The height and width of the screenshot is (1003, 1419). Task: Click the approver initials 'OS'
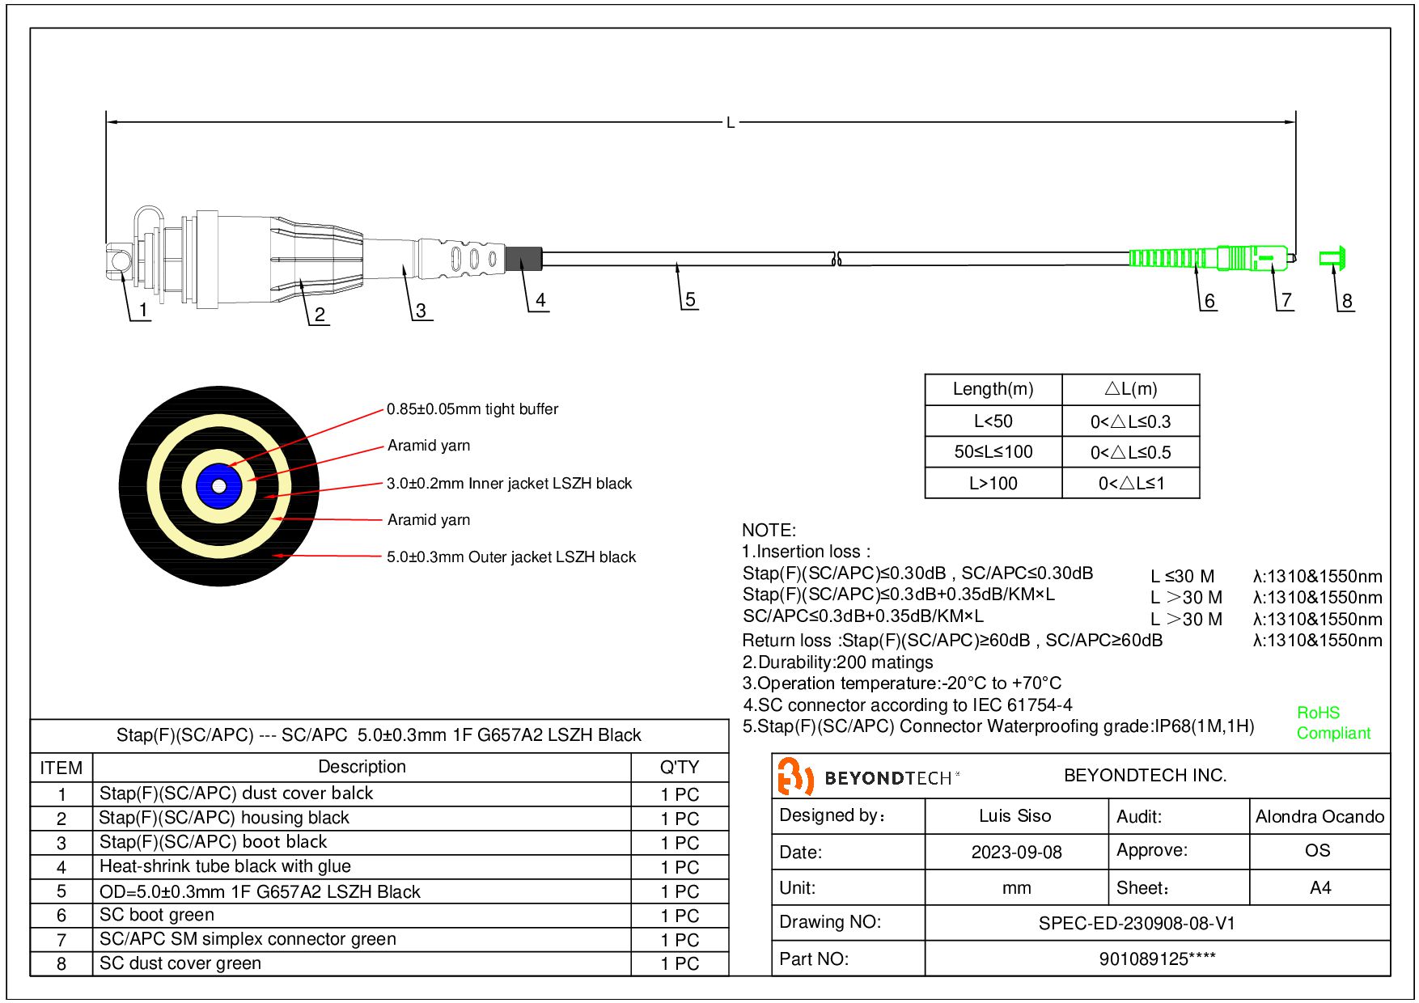[1318, 851]
